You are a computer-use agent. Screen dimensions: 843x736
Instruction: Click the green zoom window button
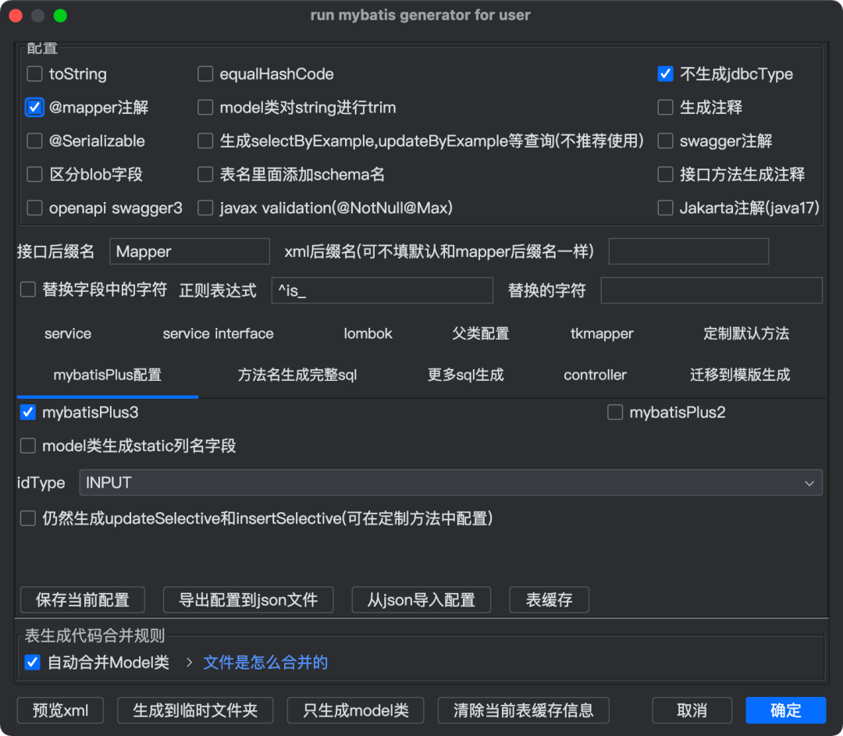pos(60,16)
